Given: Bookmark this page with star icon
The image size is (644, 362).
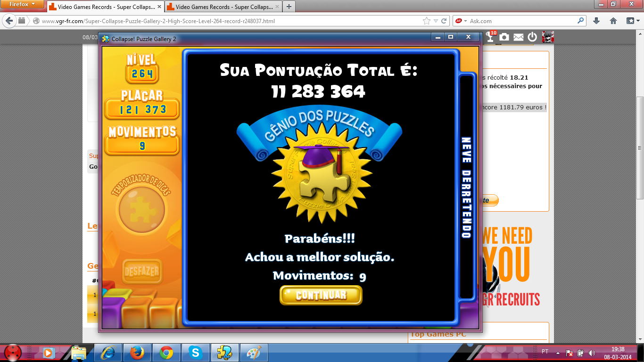Looking at the screenshot, I should pyautogui.click(x=427, y=21).
